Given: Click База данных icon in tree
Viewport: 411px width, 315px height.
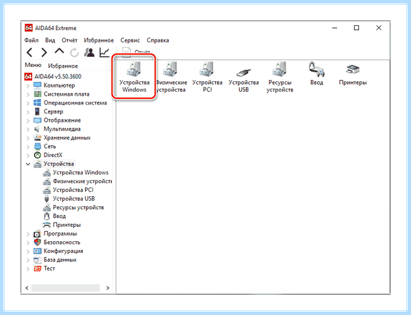Looking at the screenshot, I should tap(38, 260).
